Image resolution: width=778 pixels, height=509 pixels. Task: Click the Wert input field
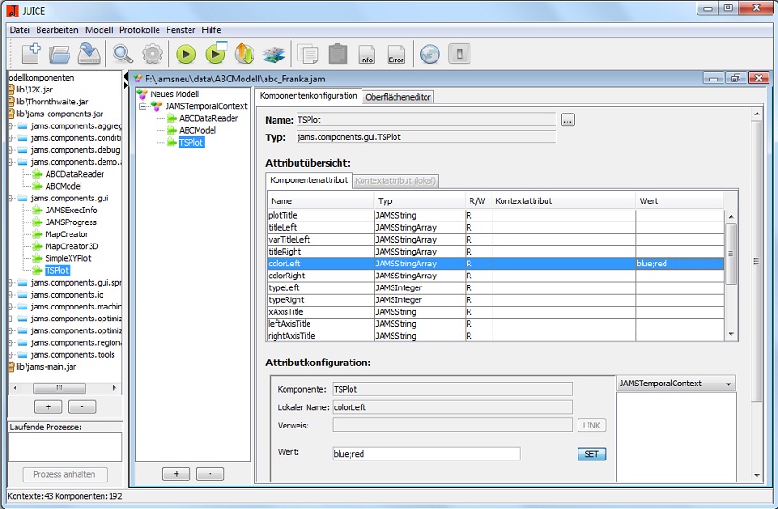coord(426,453)
